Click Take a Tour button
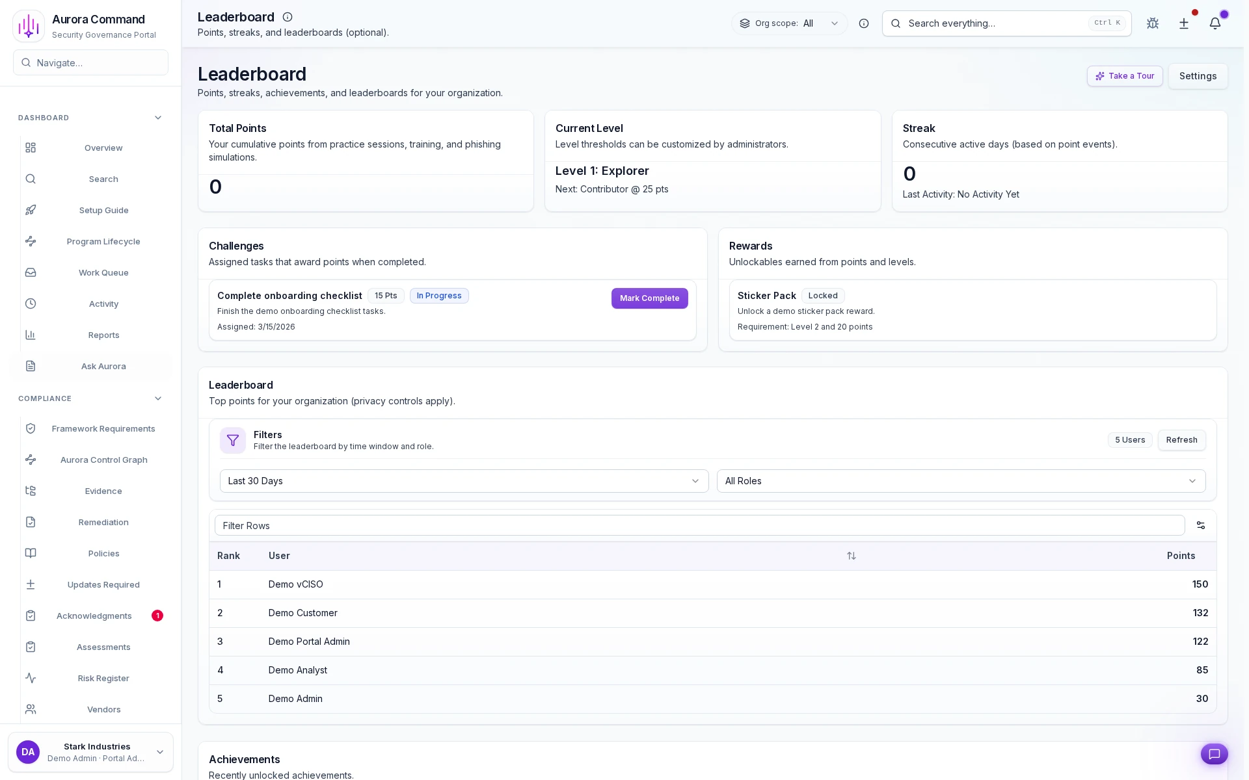Viewport: 1249px width, 780px height. (x=1125, y=76)
